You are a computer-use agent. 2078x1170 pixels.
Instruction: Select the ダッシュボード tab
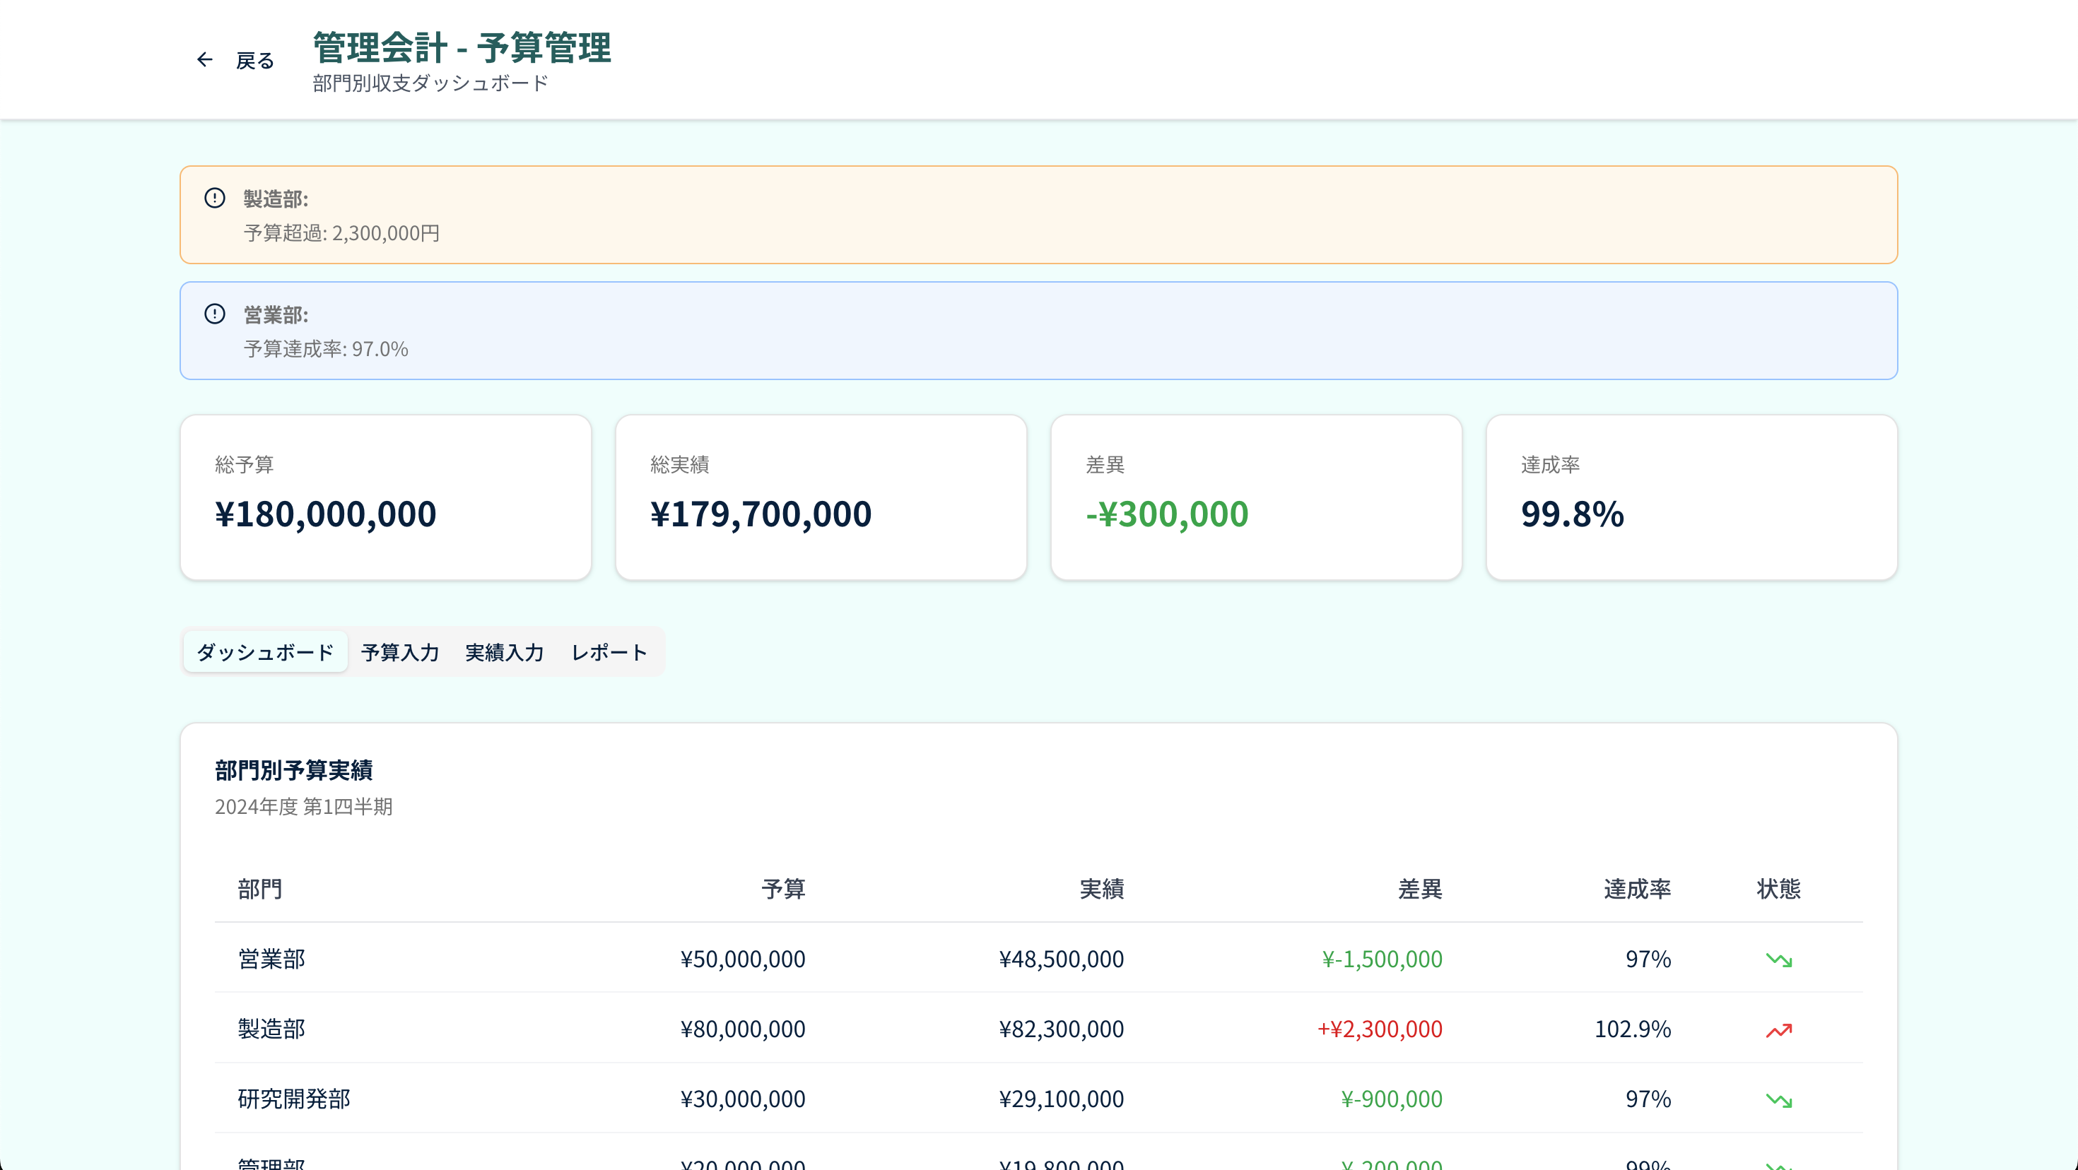point(264,651)
